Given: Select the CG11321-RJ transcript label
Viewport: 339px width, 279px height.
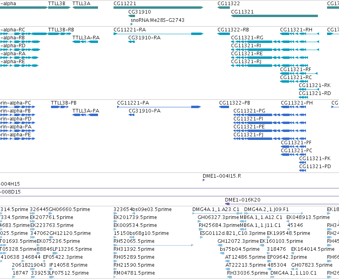Looking at the screenshot, I should (246, 62).
